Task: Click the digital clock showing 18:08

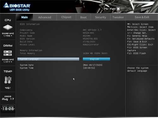Action: (8, 109)
